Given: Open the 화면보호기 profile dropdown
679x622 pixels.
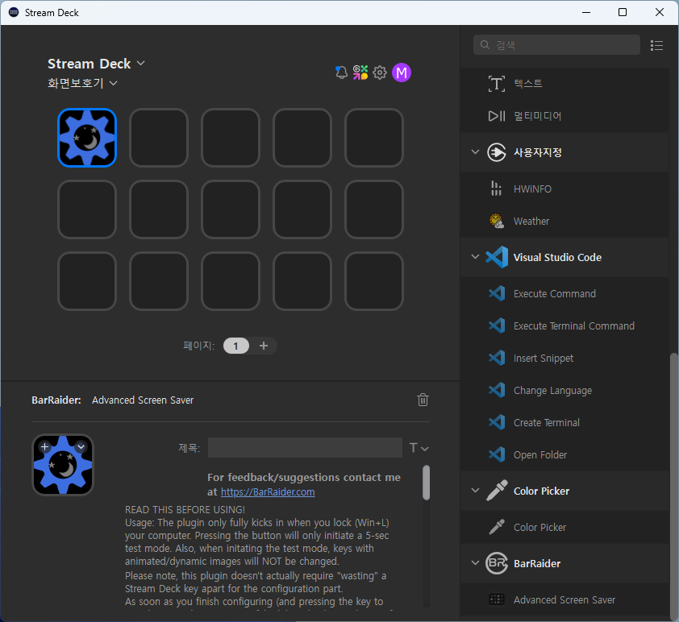Looking at the screenshot, I should (x=82, y=83).
